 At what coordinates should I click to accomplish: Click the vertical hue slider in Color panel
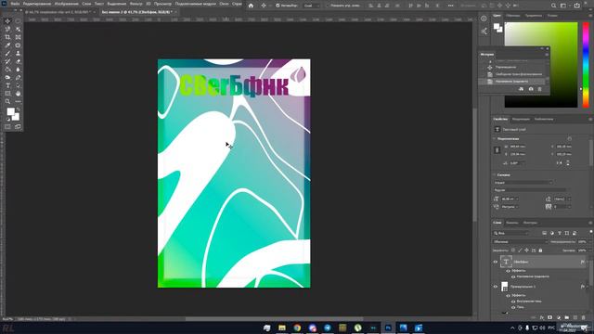pos(586,64)
